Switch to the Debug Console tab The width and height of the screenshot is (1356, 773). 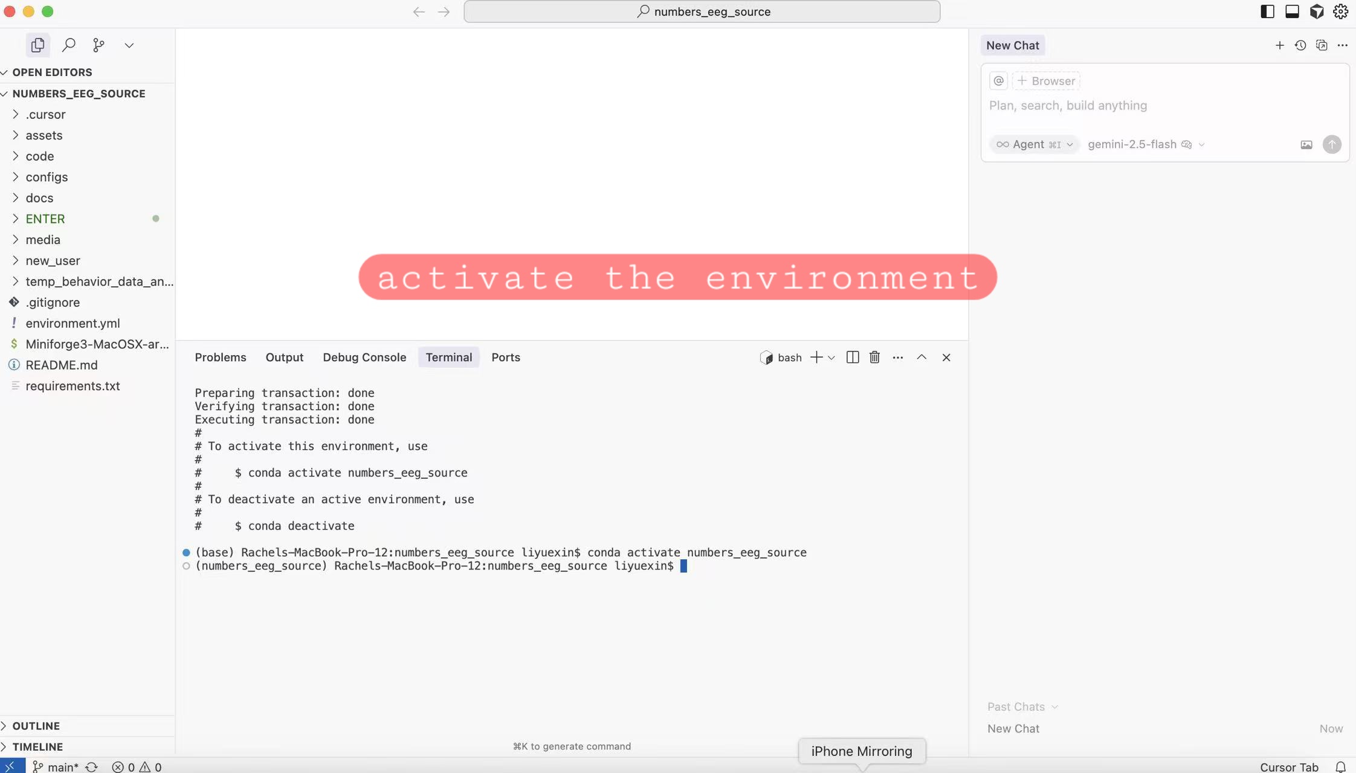click(364, 357)
